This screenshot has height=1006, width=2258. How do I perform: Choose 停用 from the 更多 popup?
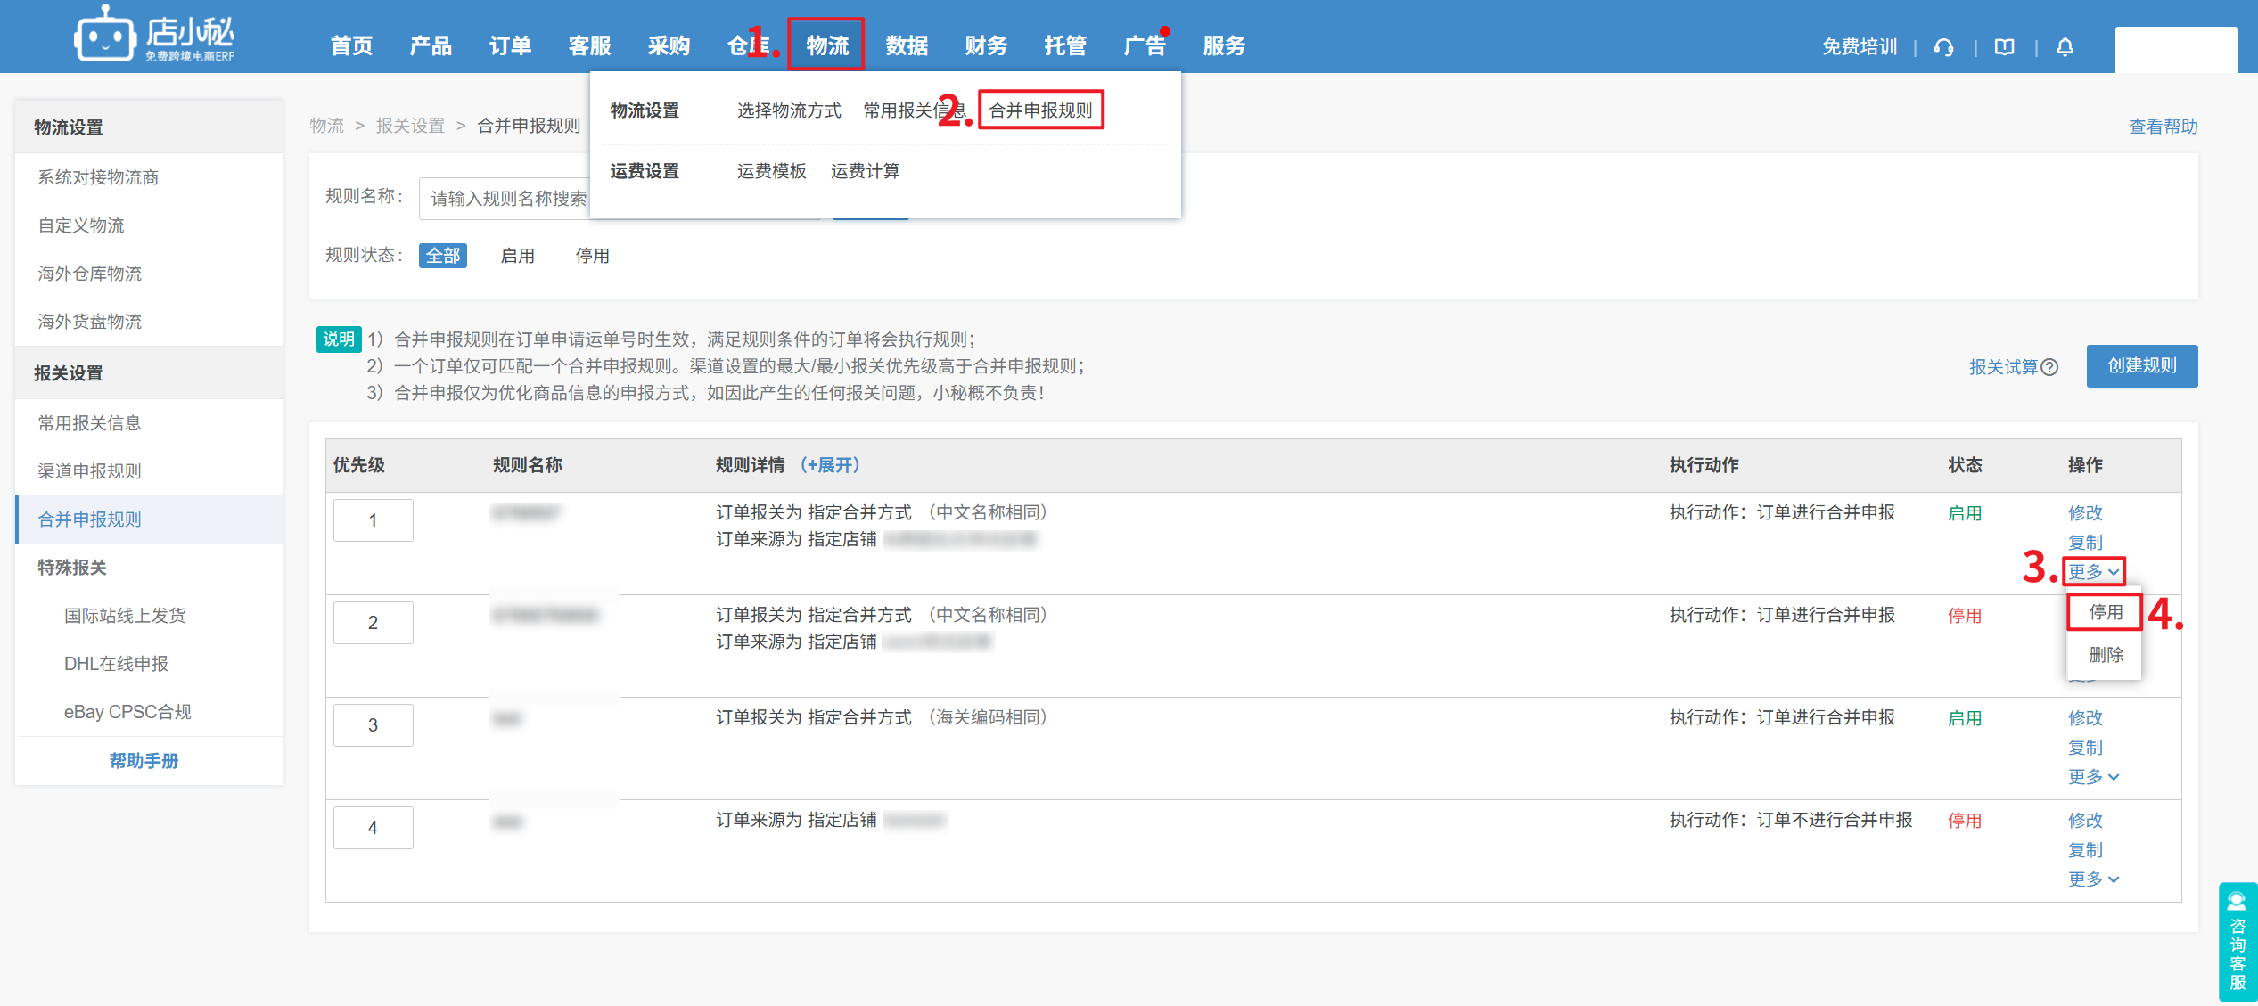click(x=2106, y=612)
